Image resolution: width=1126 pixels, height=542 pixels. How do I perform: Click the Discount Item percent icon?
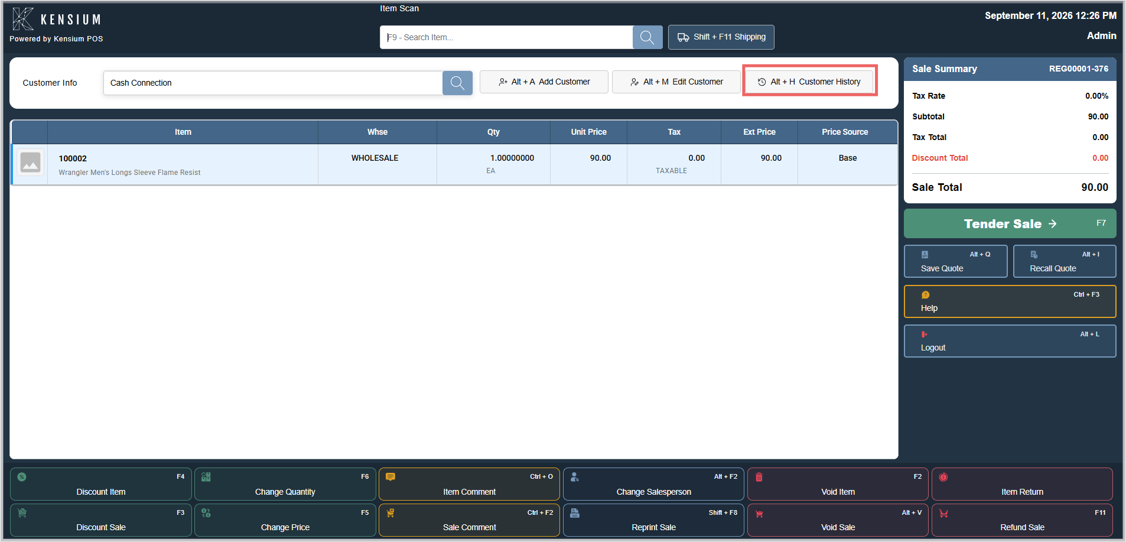pyautogui.click(x=22, y=477)
